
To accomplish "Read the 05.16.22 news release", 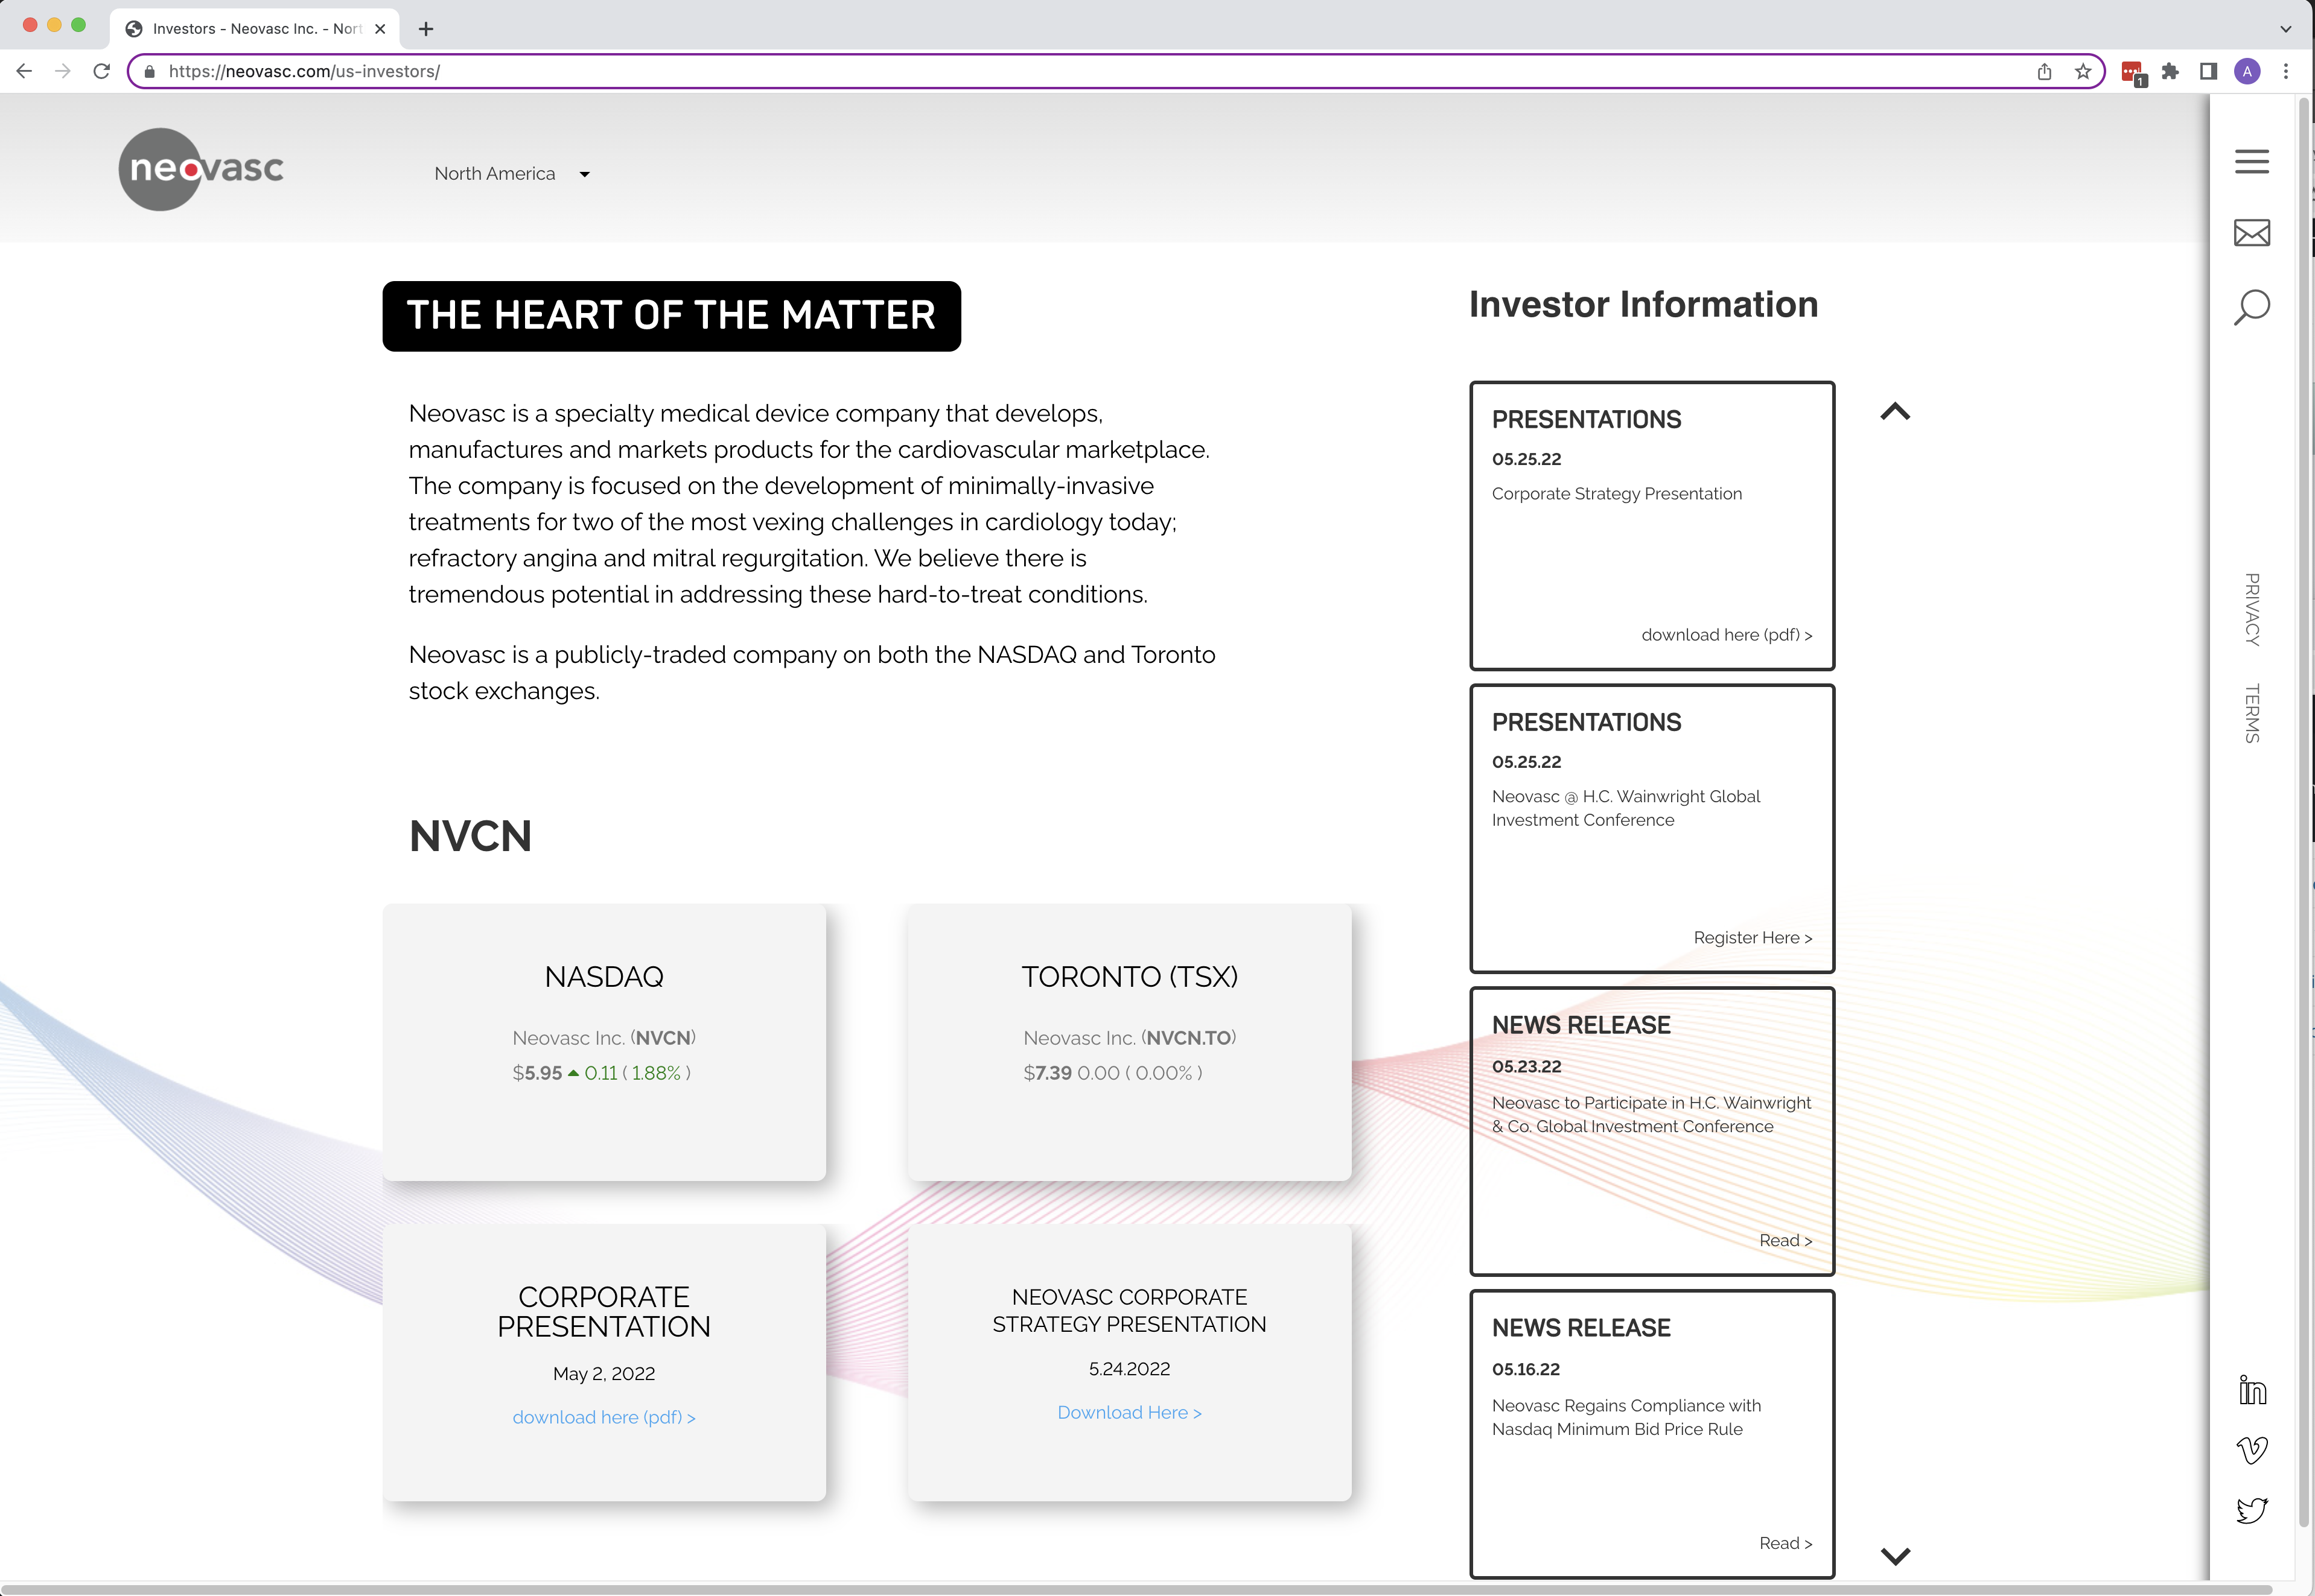I will coord(1785,1544).
